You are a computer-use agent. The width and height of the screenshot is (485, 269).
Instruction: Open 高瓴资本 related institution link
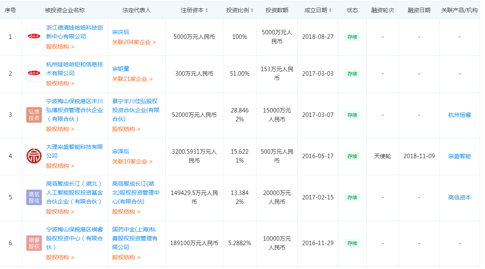click(x=459, y=197)
